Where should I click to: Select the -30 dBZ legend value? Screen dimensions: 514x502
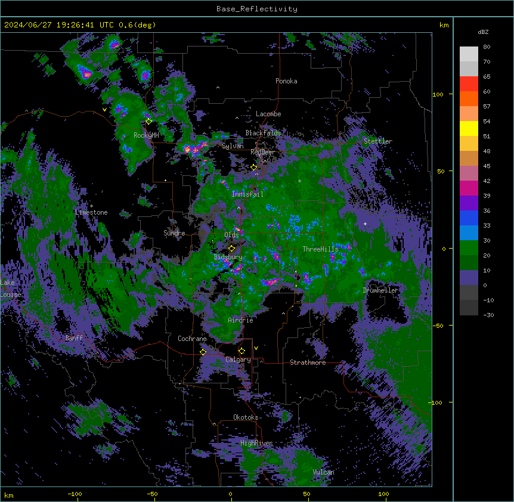(x=488, y=315)
